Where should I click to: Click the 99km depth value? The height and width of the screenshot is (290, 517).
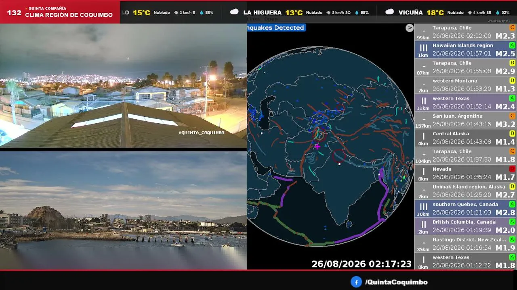click(423, 38)
